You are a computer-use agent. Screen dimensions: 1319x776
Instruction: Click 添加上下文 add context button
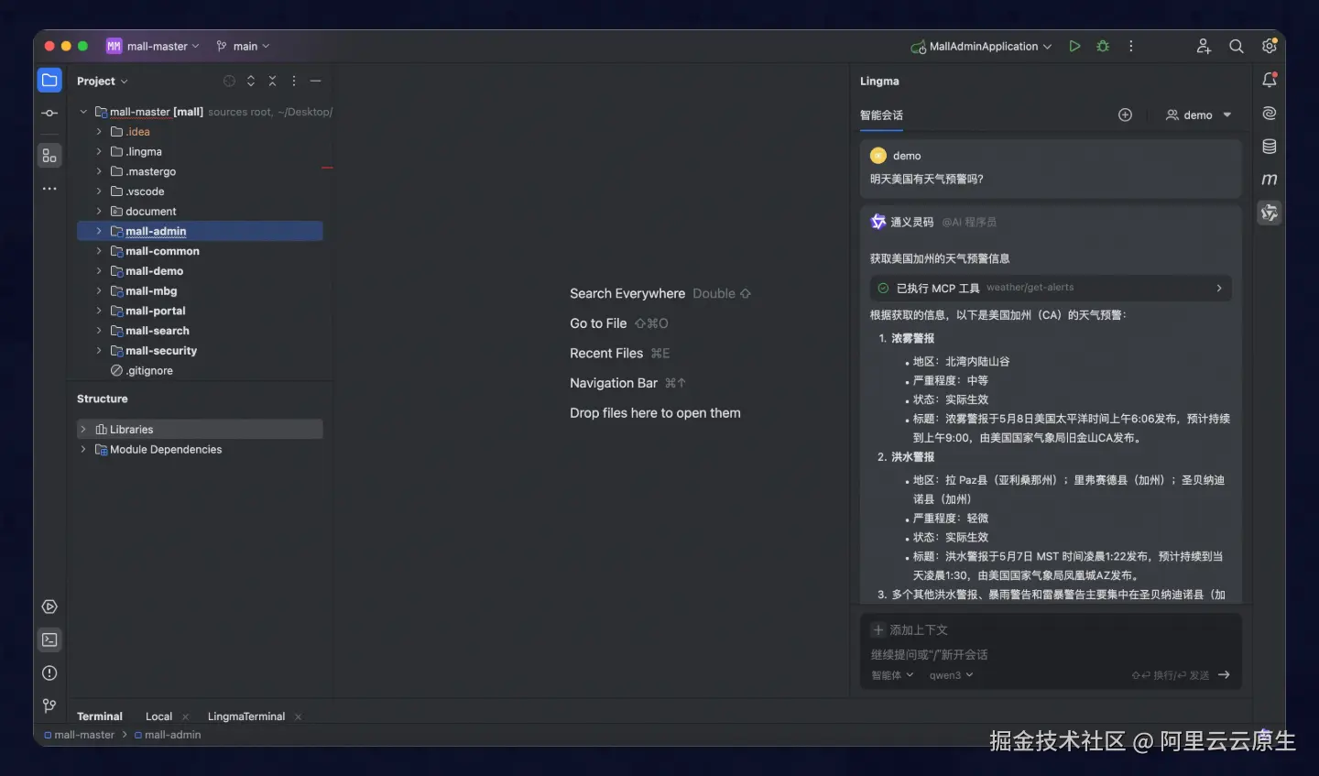[x=910, y=630]
